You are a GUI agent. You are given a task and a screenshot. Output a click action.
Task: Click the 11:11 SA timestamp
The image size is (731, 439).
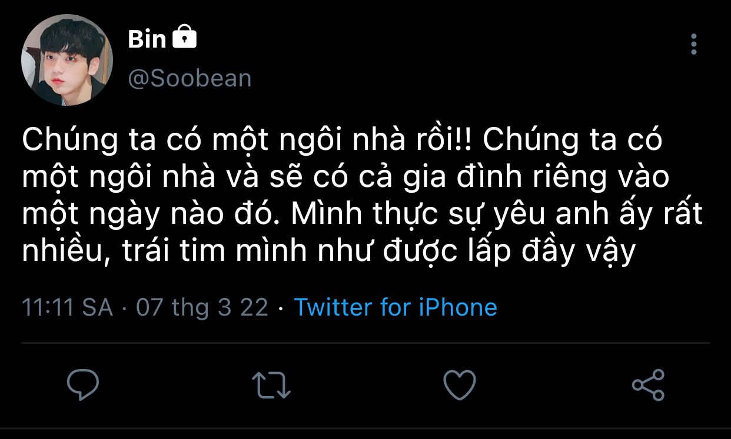point(68,307)
